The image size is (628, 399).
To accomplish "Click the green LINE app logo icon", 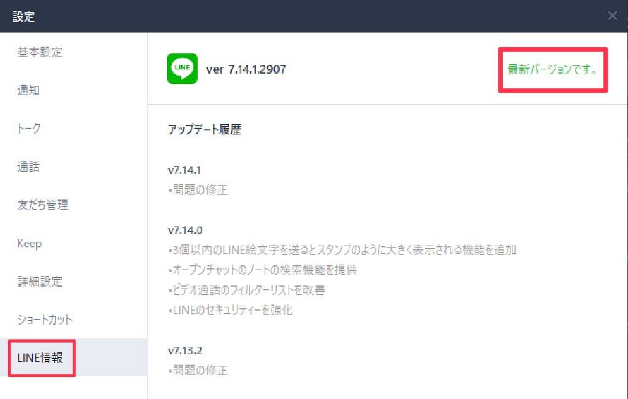I will click(182, 69).
